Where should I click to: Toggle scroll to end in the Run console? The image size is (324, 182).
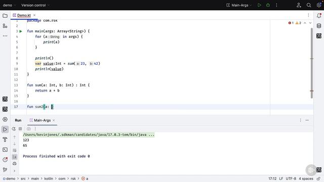(15, 157)
